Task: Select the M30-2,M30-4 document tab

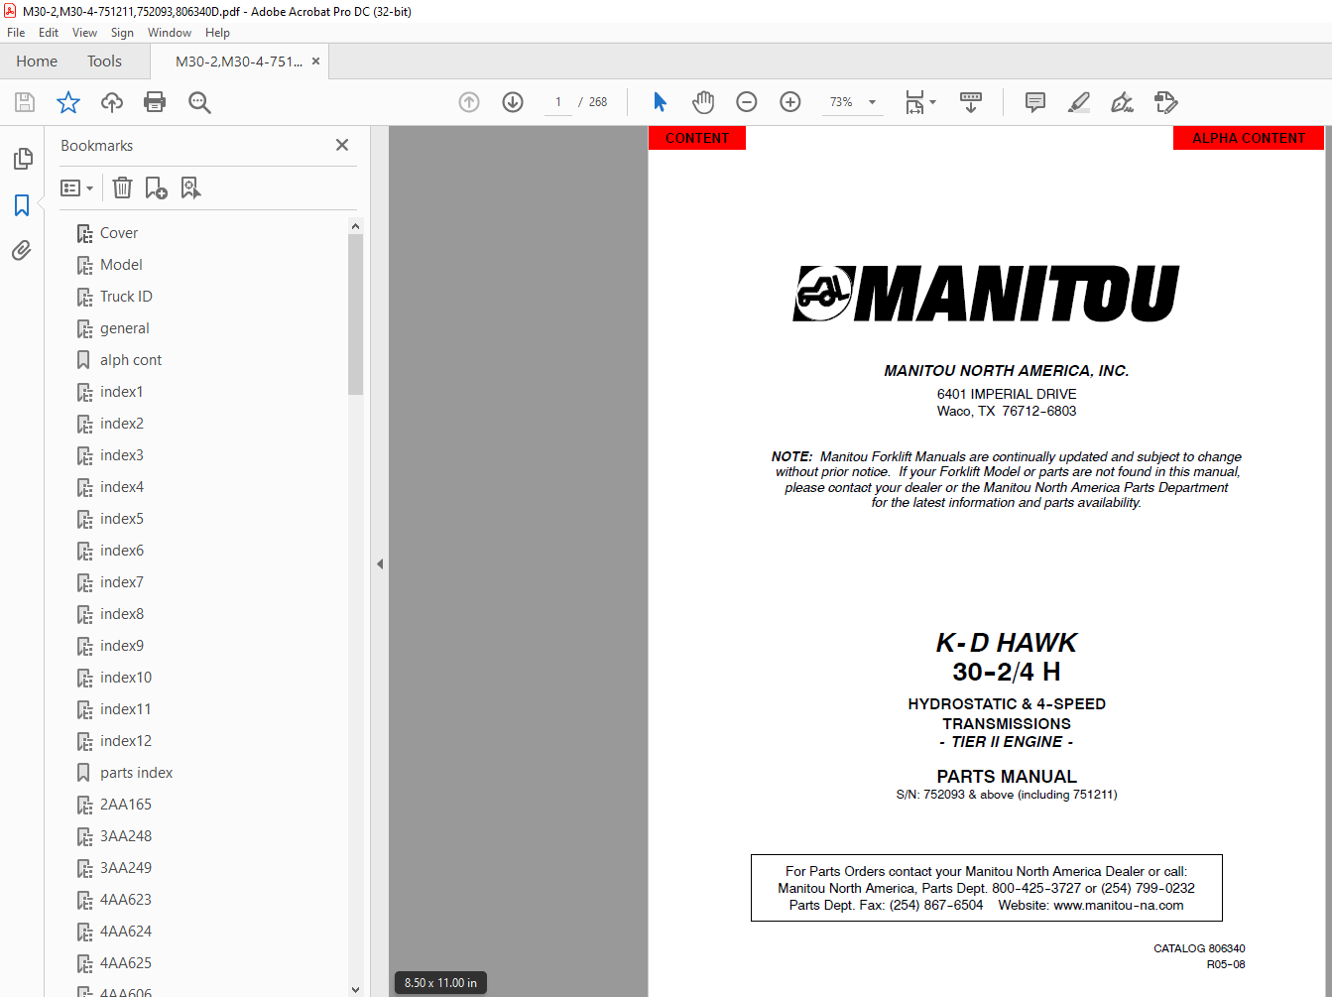Action: click(239, 62)
